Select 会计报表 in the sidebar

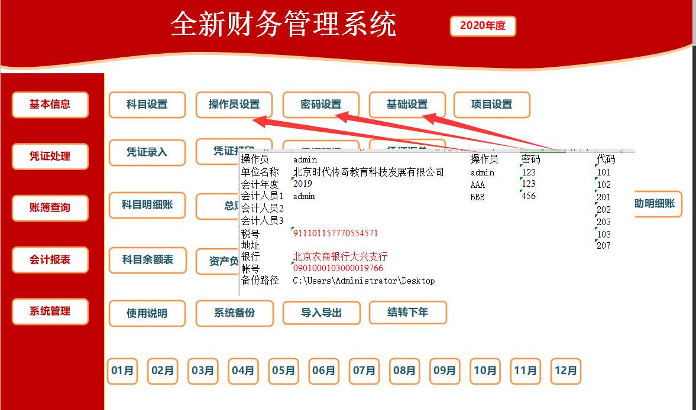pos(50,260)
